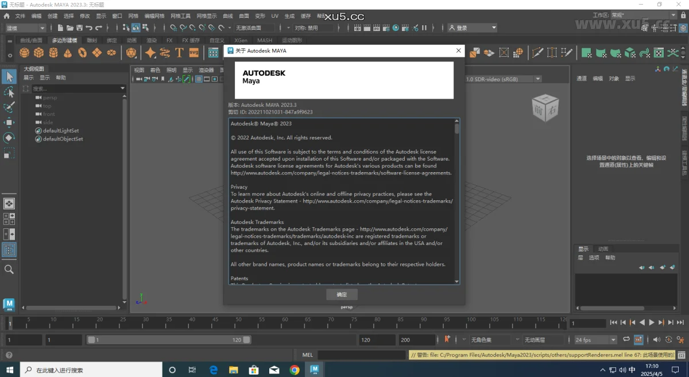Select the Move tool in toolbox
Screen dimensions: 689x377
click(9, 122)
